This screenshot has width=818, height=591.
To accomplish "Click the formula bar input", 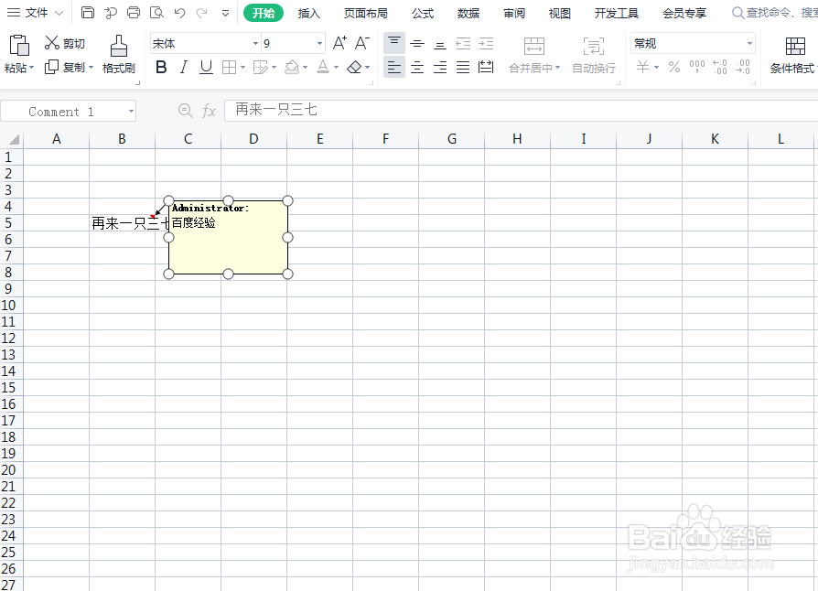I will [521, 111].
